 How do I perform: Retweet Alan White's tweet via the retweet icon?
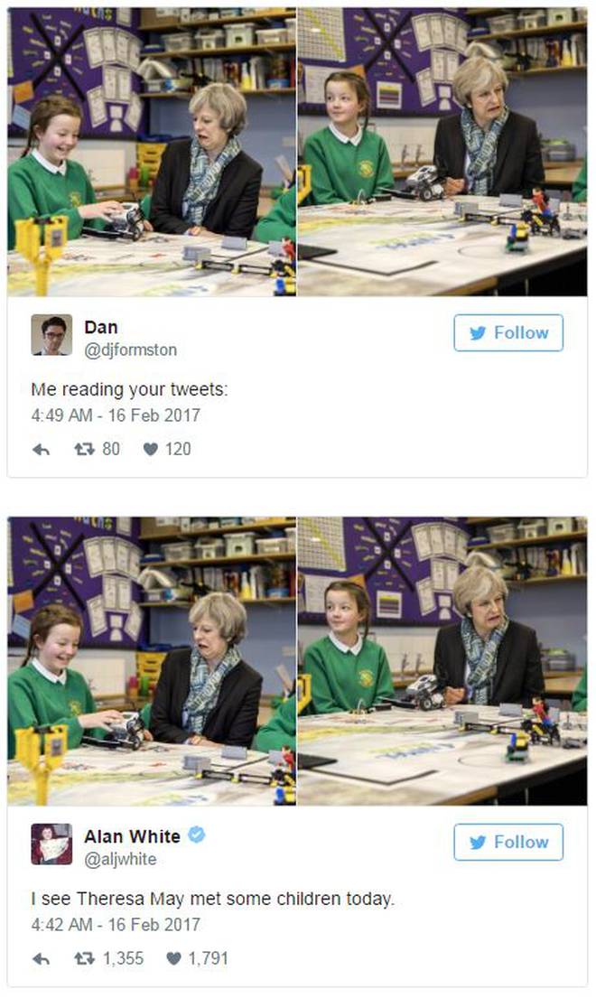pyautogui.click(x=85, y=958)
